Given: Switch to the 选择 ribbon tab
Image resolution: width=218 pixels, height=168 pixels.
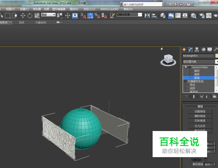Looking at the screenshot, I should [21, 23].
